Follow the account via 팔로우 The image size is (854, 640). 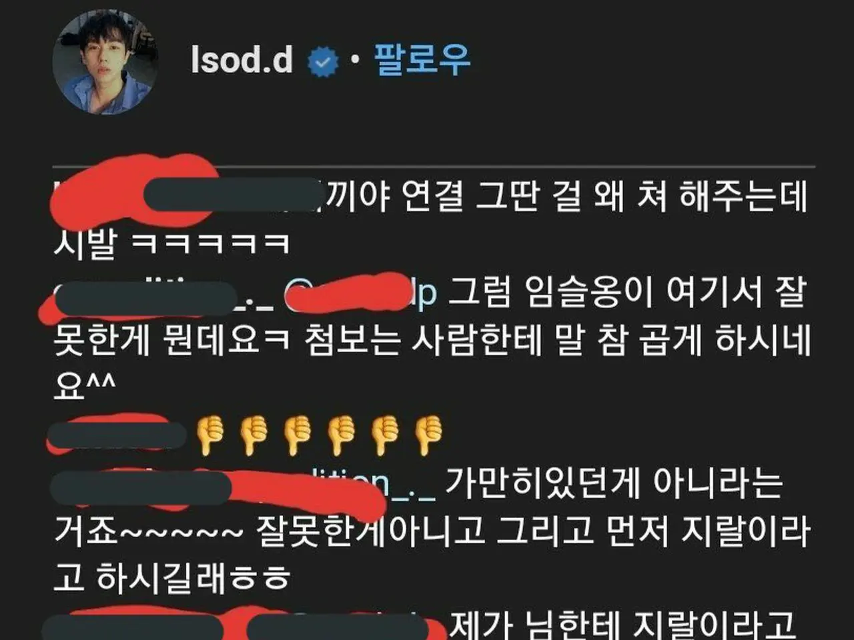point(422,59)
